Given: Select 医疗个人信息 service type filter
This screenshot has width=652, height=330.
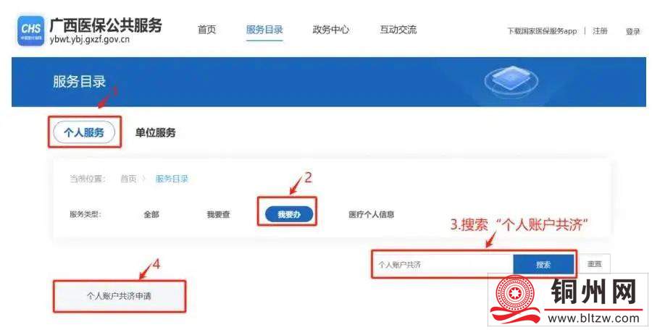Looking at the screenshot, I should pyautogui.click(x=372, y=214).
